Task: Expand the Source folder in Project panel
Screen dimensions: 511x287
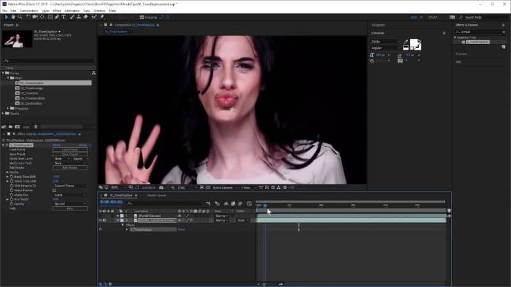Action: [3, 114]
